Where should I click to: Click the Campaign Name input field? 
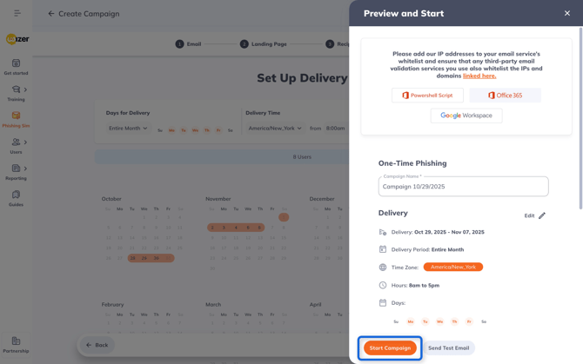(463, 187)
